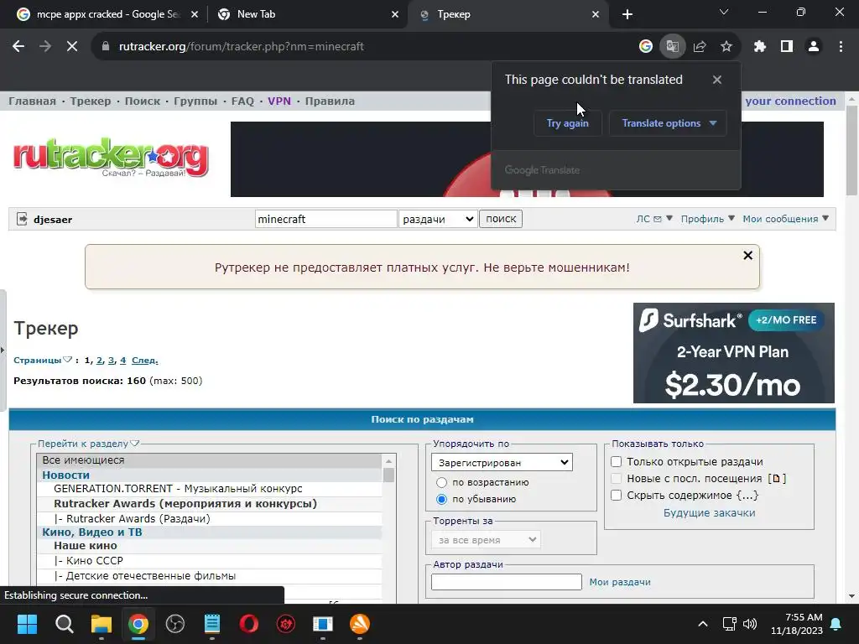The height and width of the screenshot is (644, 859).
Task: Open a new browser tab
Action: tap(627, 14)
